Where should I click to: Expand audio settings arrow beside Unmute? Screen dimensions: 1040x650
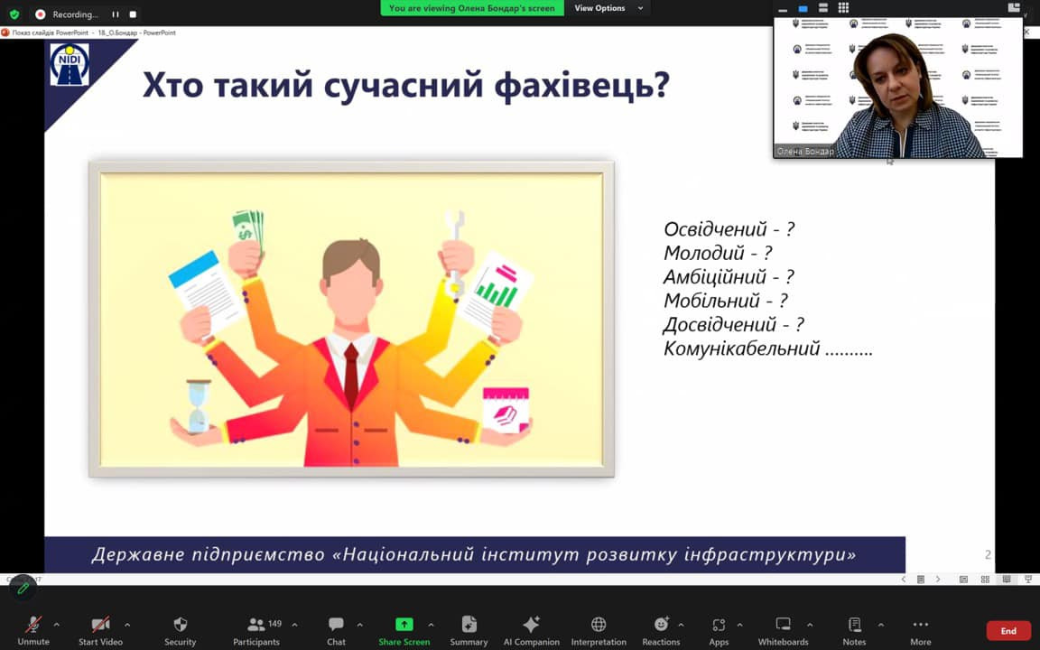[57, 624]
